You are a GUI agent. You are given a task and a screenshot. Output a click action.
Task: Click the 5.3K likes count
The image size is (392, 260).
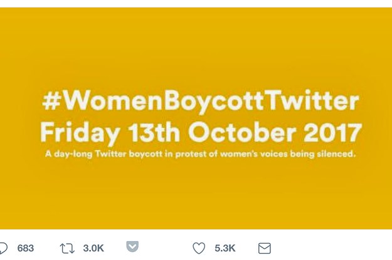pos(225,248)
